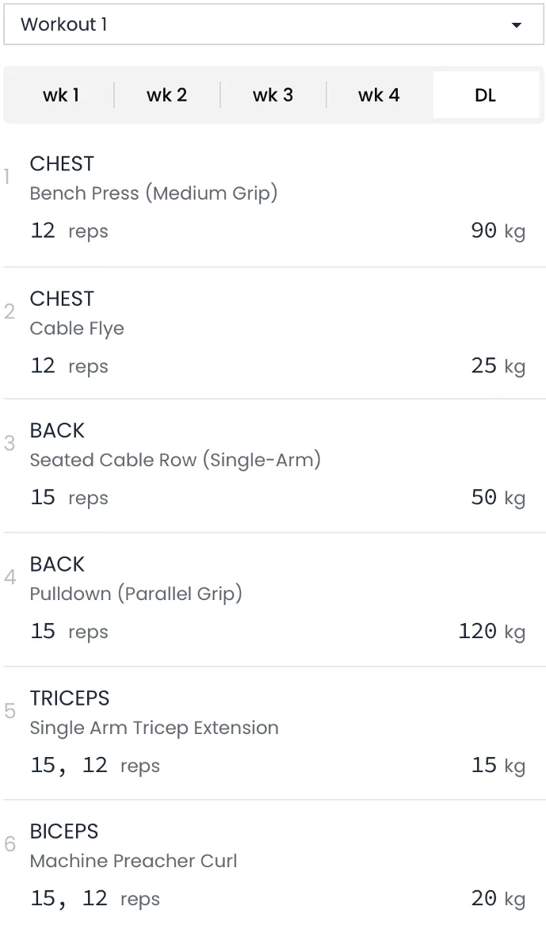Open Pulldown (Parallel Grip) exercise
The image size is (546, 925).
click(x=136, y=594)
